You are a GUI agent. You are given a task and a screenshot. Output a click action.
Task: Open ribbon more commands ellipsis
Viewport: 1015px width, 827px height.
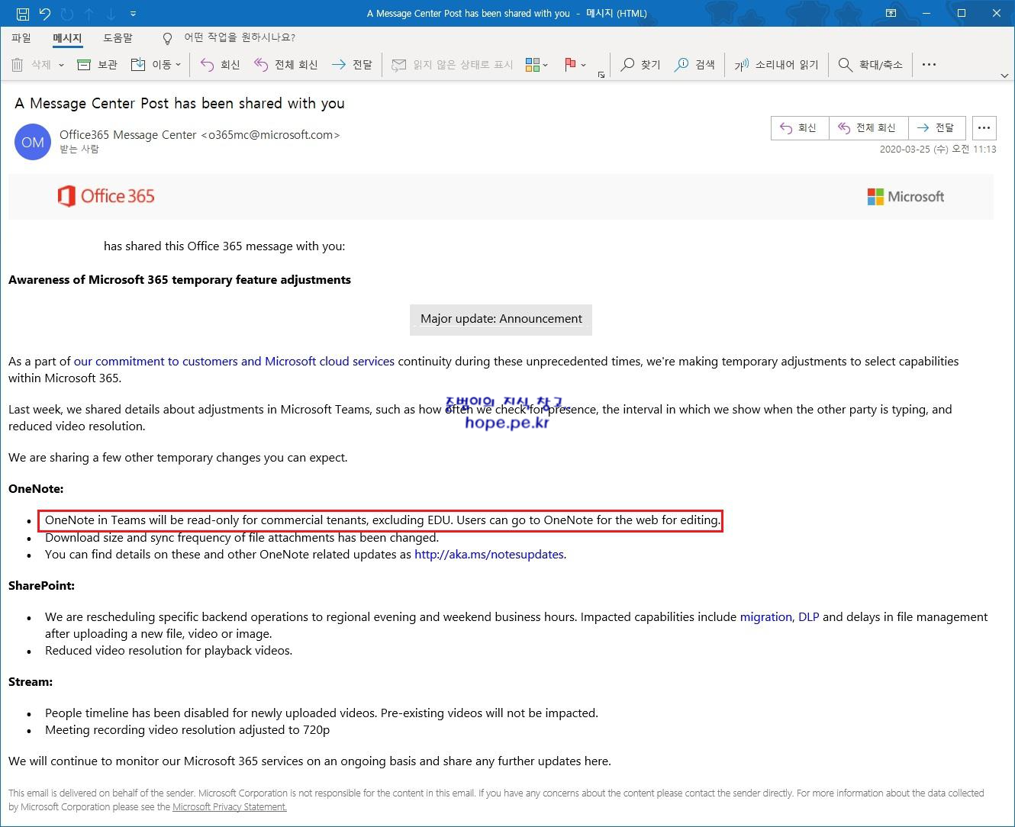[929, 65]
